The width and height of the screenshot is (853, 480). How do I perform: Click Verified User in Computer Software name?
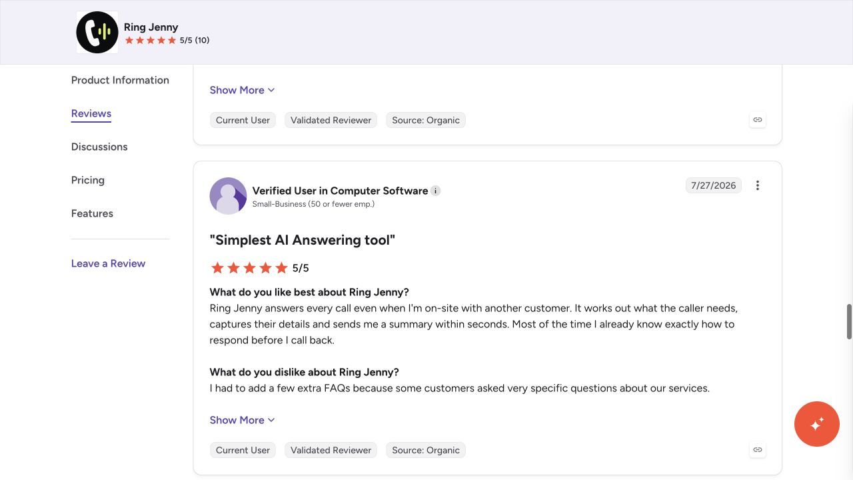(340, 191)
